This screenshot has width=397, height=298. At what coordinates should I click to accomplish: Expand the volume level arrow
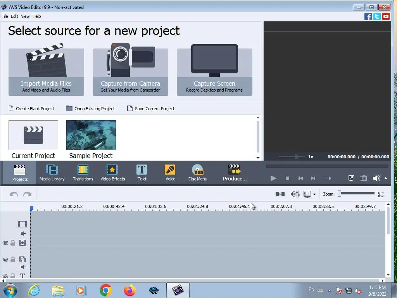[x=386, y=178]
